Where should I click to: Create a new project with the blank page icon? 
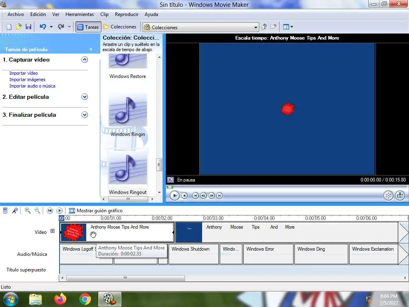[9, 27]
